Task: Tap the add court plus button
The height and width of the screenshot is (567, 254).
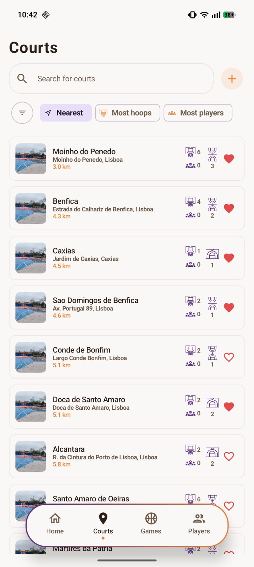Action: click(232, 79)
